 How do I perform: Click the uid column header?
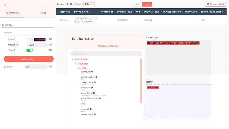pyautogui.click(x=138, y=12)
